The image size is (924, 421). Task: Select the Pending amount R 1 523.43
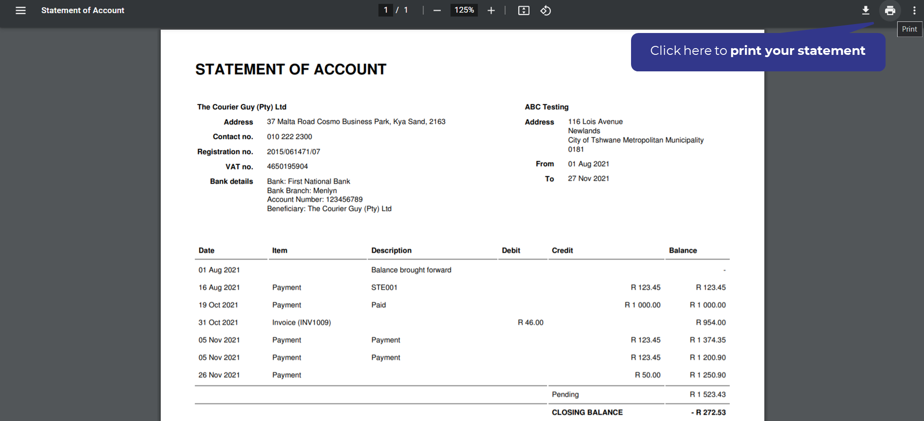708,395
